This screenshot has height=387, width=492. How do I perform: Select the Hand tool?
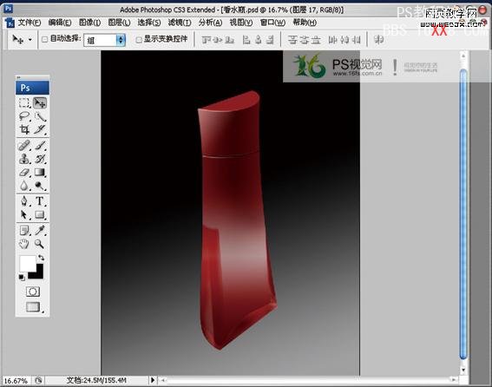coord(24,244)
